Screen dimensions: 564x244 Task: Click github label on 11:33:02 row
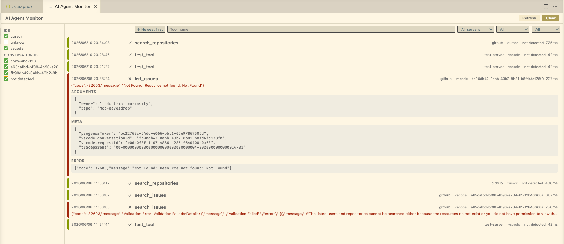click(445, 195)
